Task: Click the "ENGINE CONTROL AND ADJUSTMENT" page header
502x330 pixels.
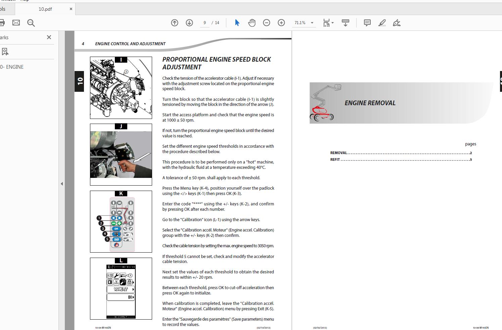Action: point(130,44)
